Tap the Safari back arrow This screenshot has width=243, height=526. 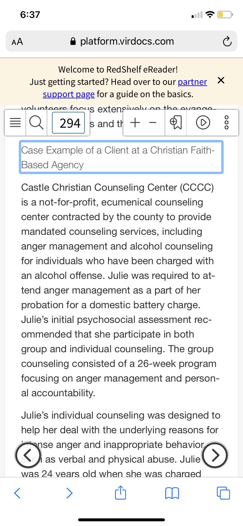(x=17, y=493)
